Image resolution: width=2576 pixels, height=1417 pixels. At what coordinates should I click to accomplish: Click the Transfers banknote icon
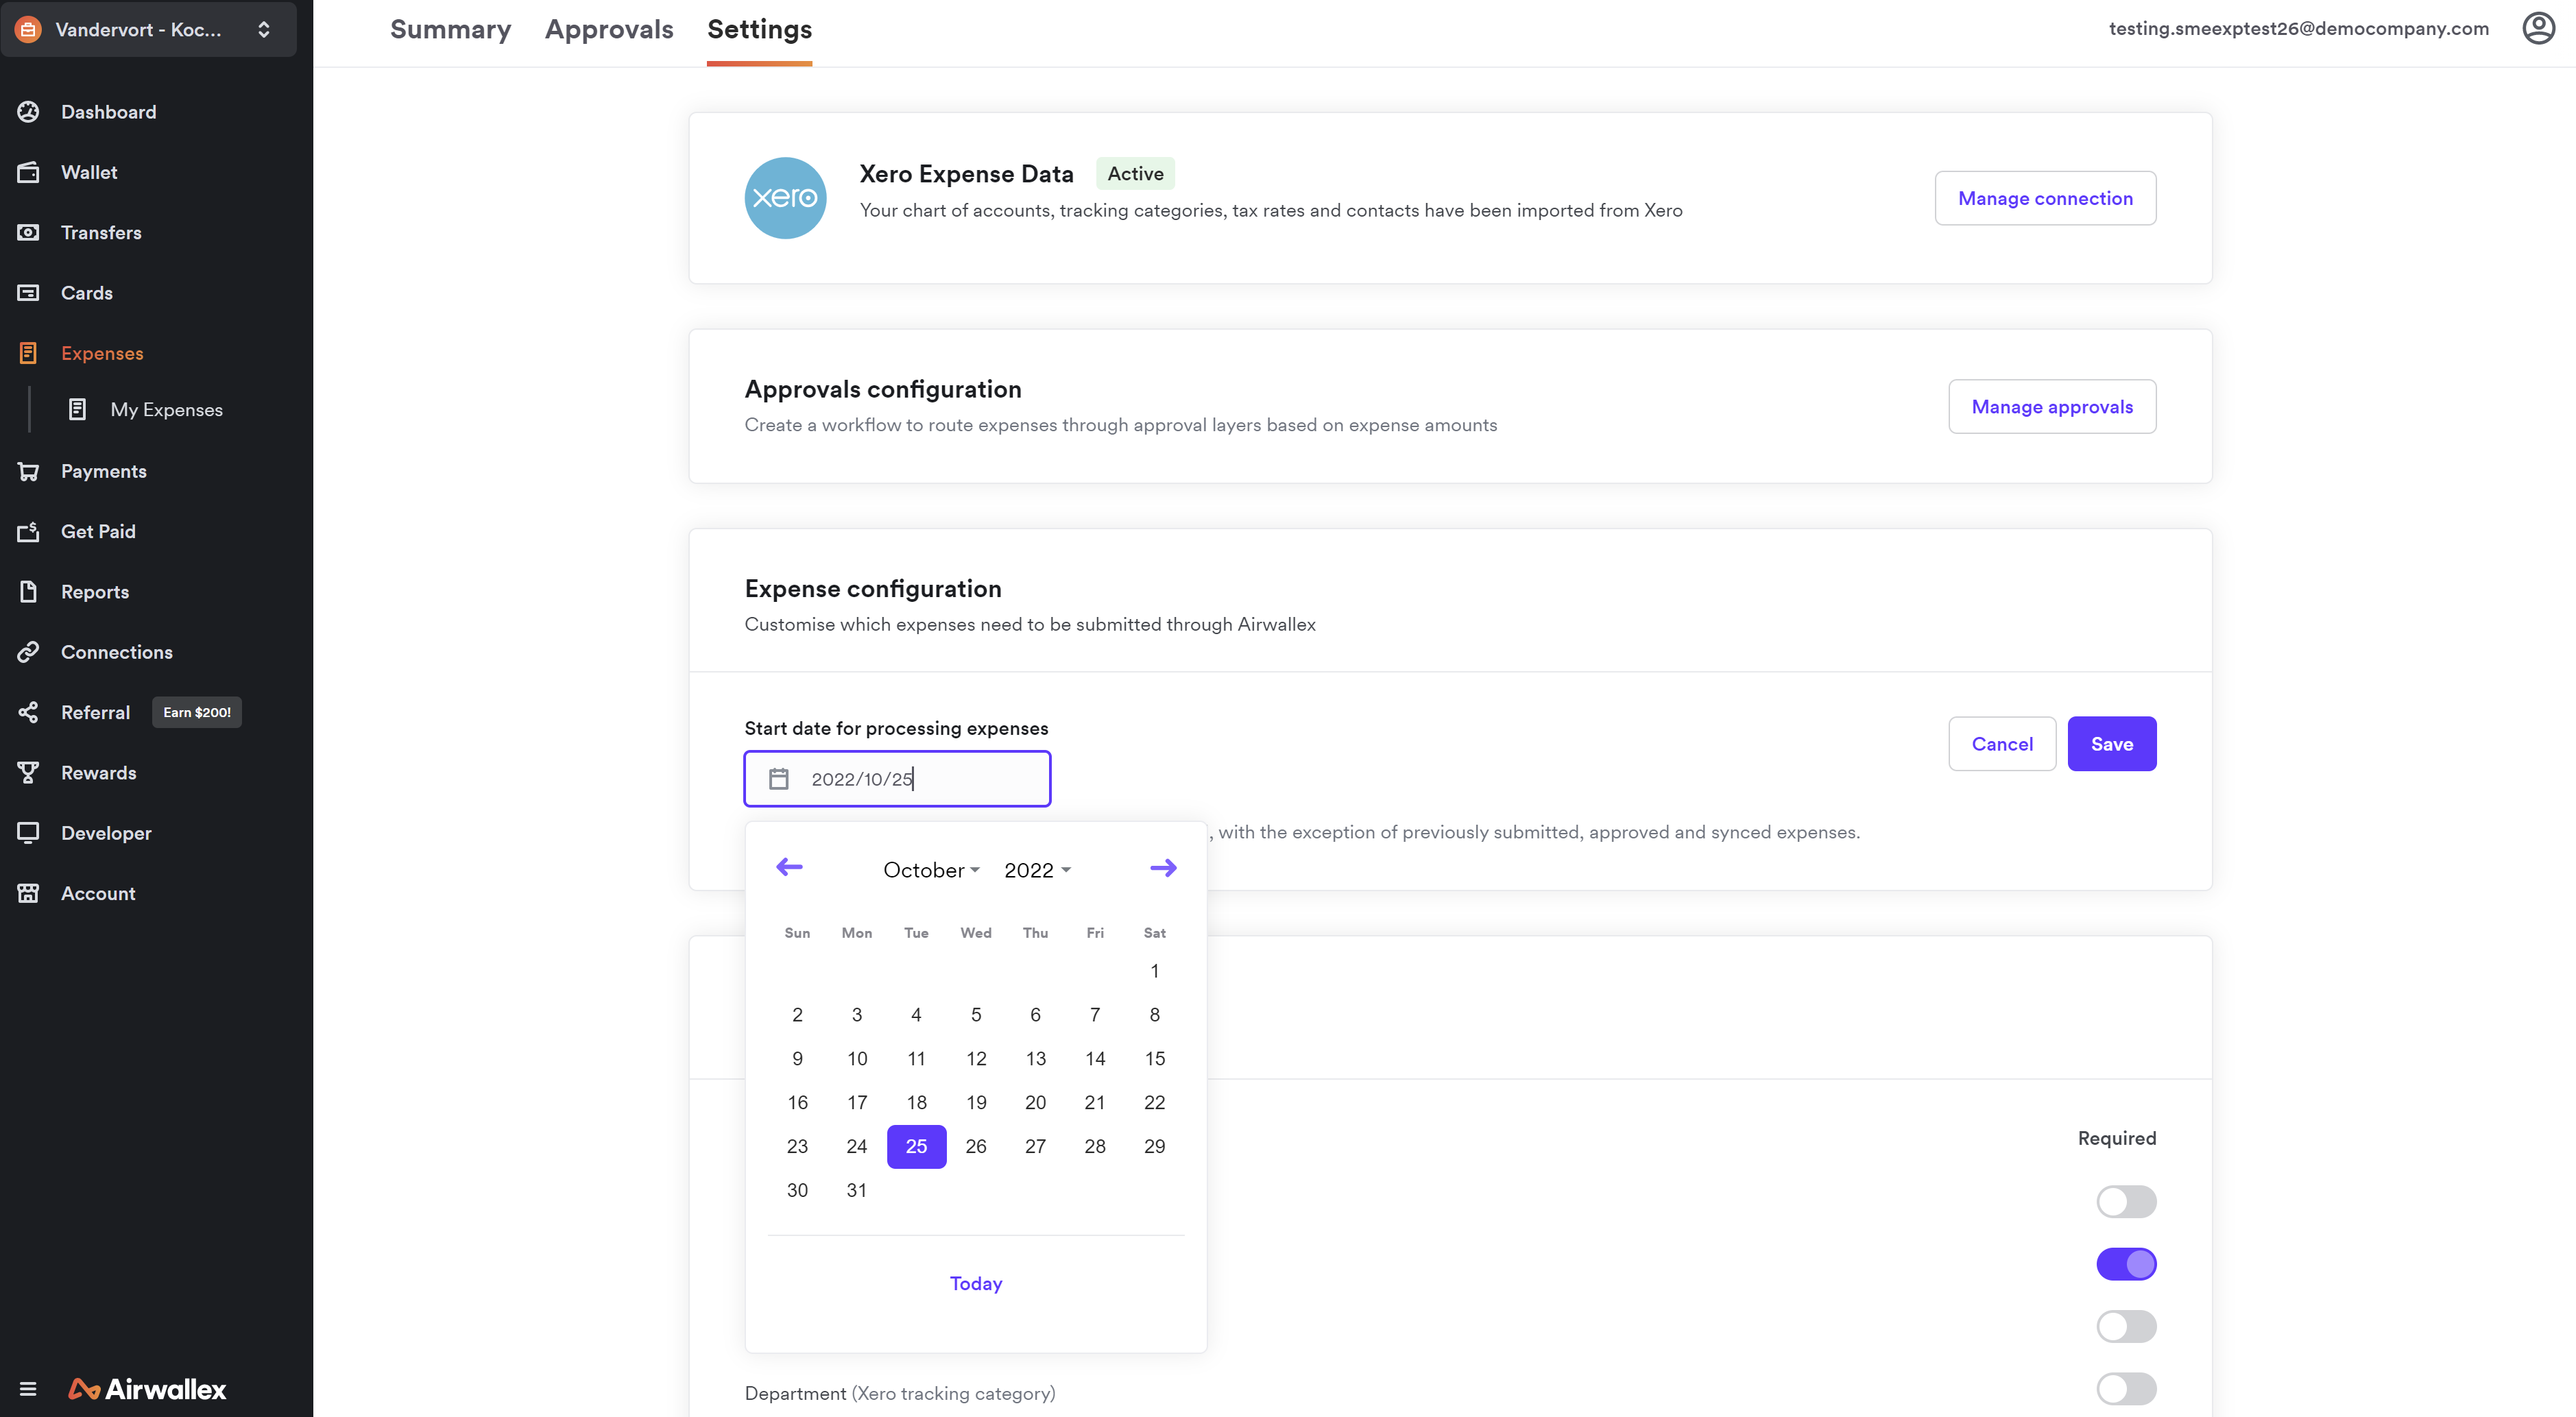click(28, 232)
